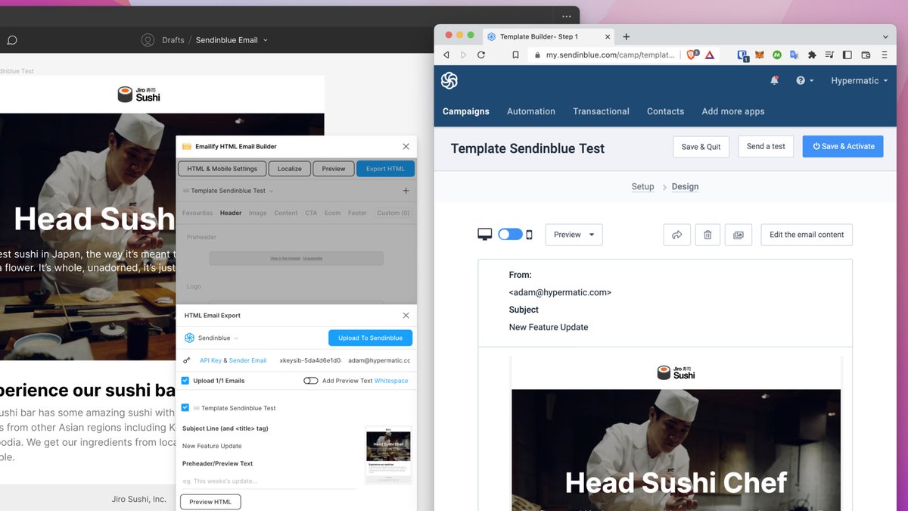
Task: Click Emailify Preview button
Action: (333, 169)
